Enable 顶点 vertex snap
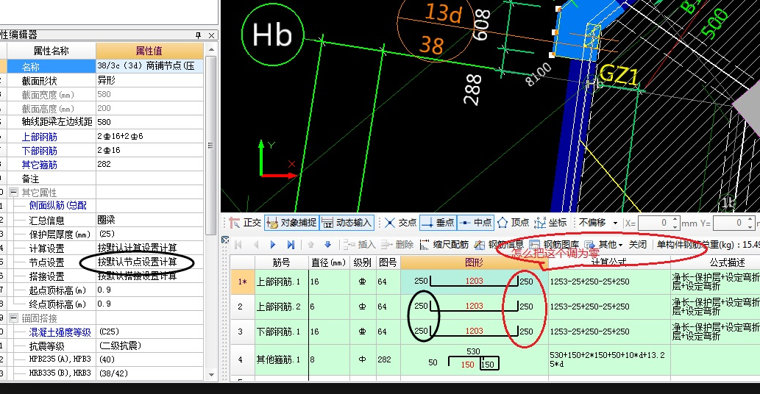 [x=513, y=223]
